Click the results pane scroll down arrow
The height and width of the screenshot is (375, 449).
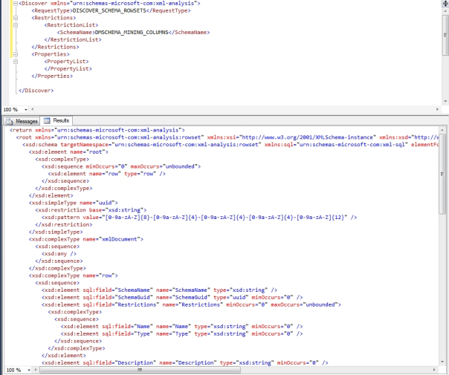click(443, 362)
